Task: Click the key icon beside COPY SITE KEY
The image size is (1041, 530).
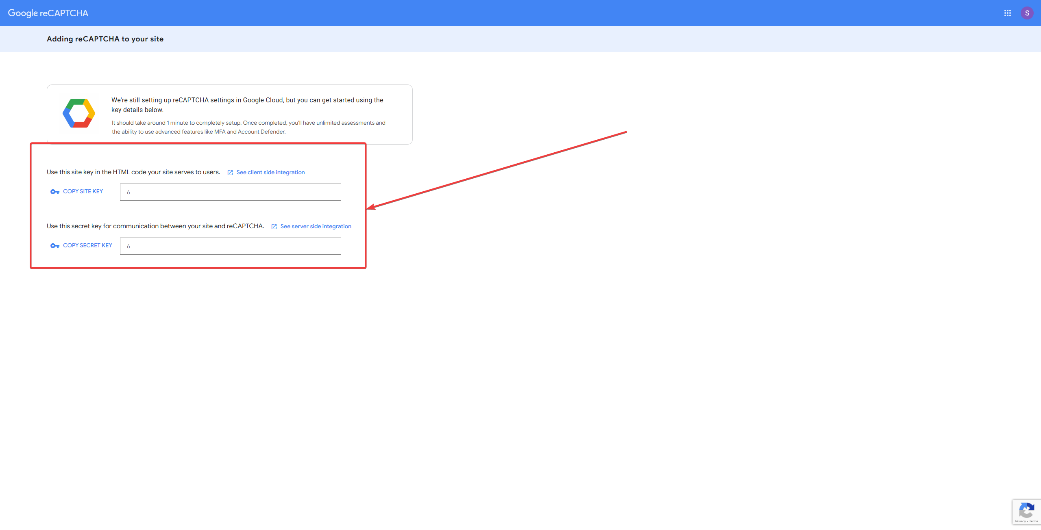Action: [x=55, y=192]
